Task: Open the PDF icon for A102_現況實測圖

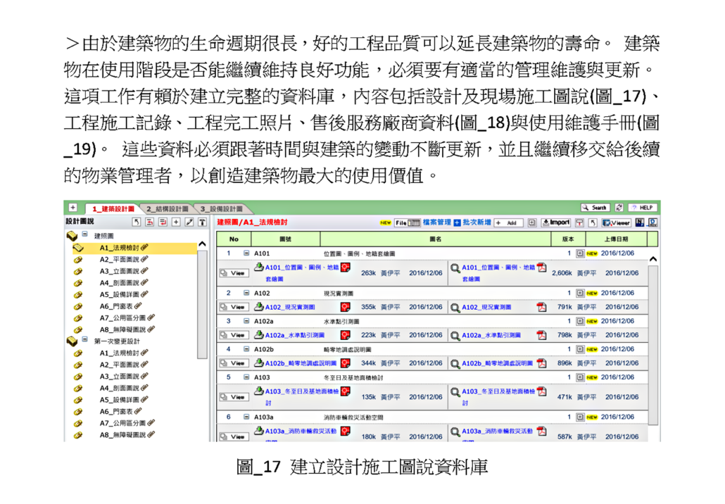Action: coord(541,307)
